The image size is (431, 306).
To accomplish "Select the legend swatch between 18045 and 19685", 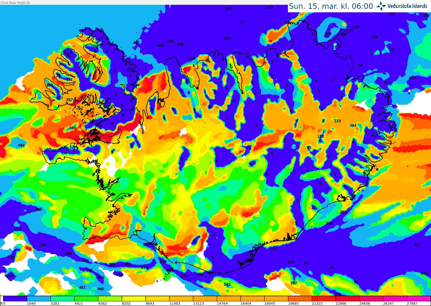I will 276,299.
